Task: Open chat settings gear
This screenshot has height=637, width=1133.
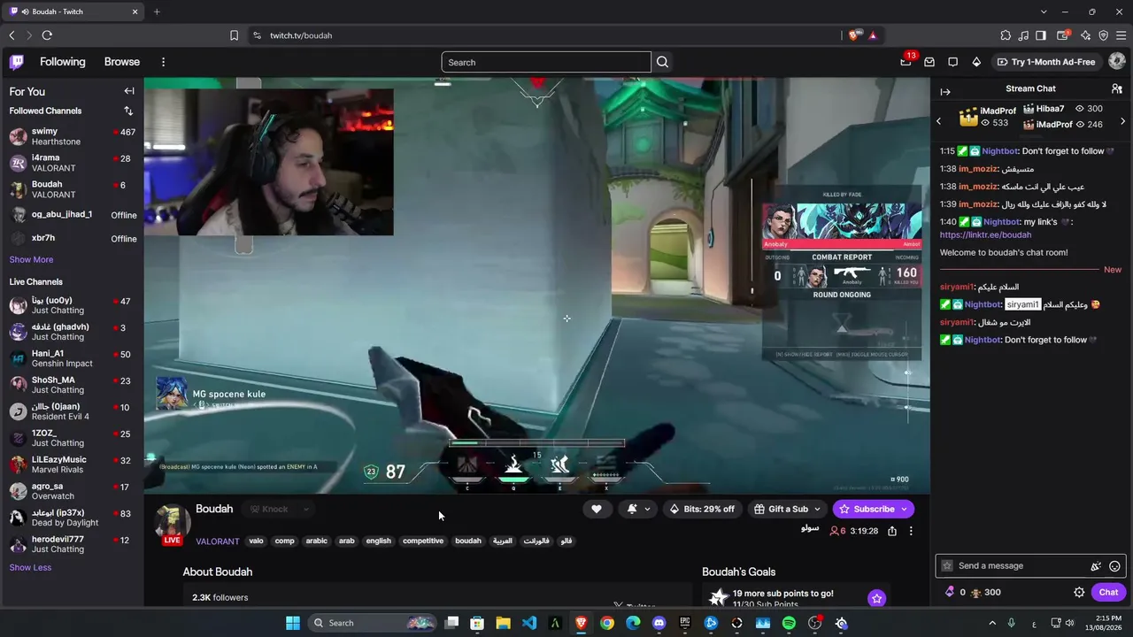Action: pyautogui.click(x=1079, y=593)
